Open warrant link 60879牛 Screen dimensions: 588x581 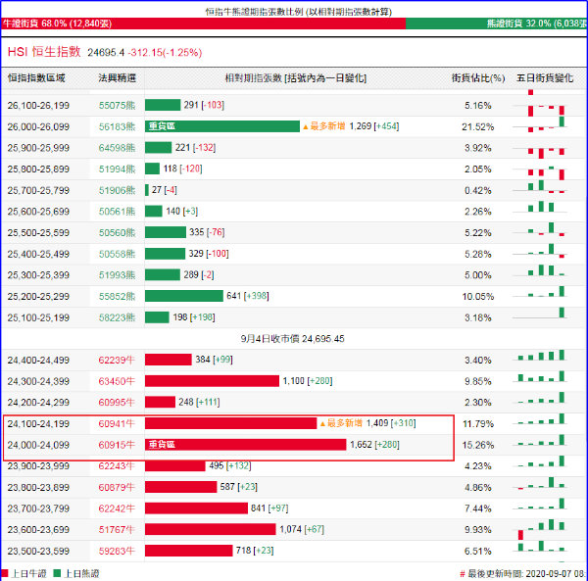coord(117,487)
